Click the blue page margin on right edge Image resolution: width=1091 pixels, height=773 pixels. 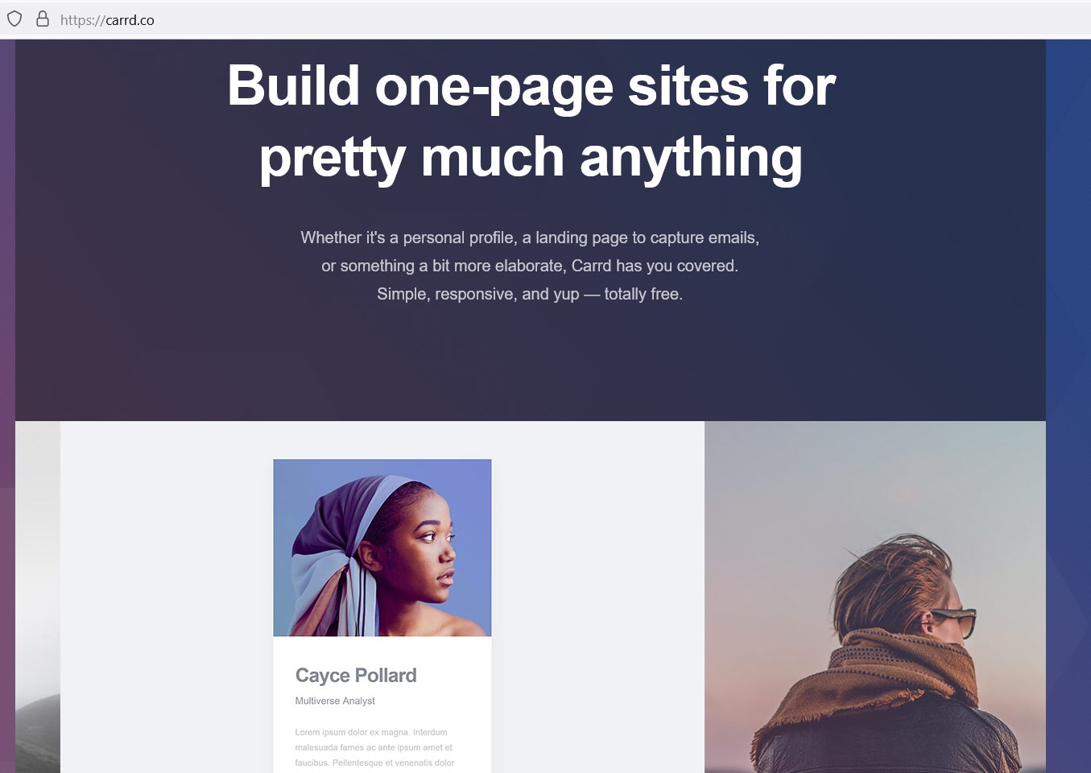tap(1068, 406)
